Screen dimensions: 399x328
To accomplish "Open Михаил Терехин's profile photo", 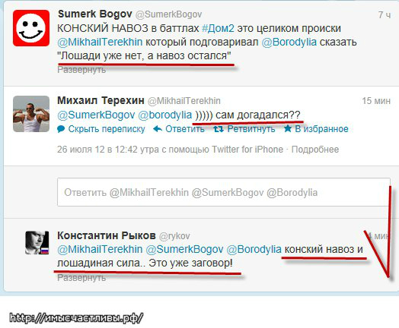I will tap(31, 114).
